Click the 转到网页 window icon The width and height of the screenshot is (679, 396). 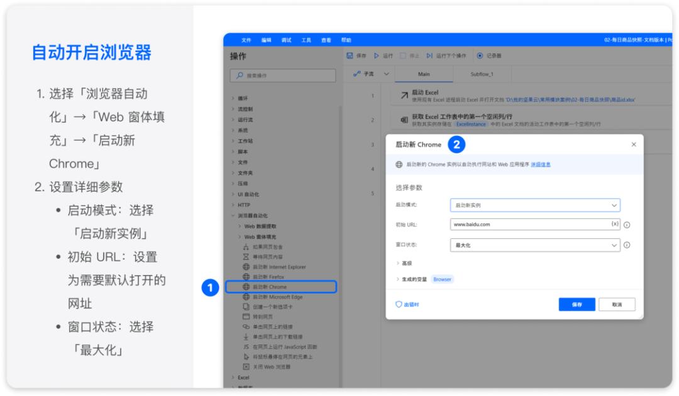[246, 316]
